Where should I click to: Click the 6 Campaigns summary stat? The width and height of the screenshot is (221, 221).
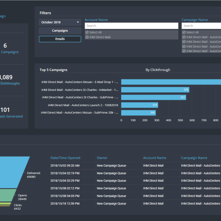(9, 49)
